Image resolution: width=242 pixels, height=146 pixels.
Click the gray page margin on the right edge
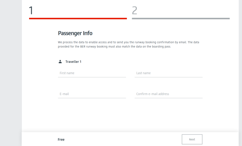pos(240,73)
